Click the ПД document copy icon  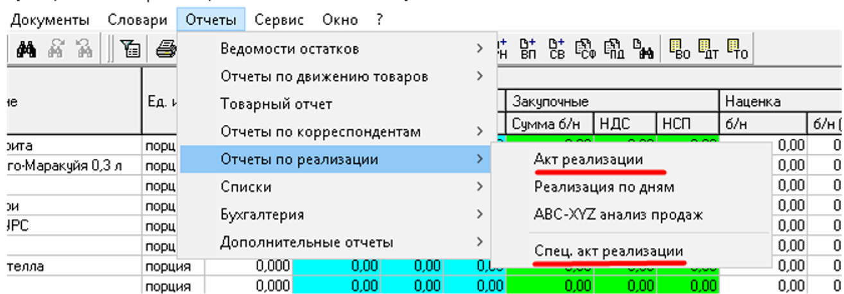coord(612,49)
